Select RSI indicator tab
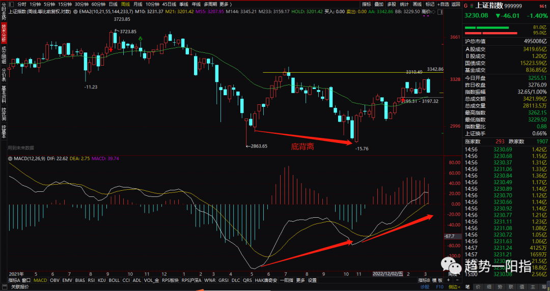Viewport: 550px width, 291px height. click(x=91, y=280)
